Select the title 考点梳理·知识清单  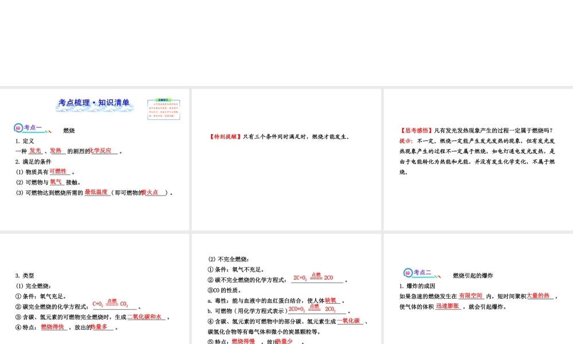click(x=95, y=103)
